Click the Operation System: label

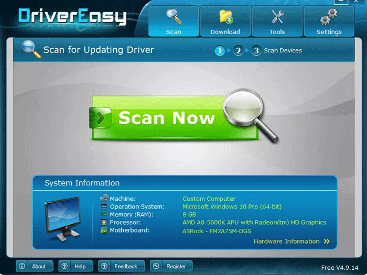pos(137,207)
